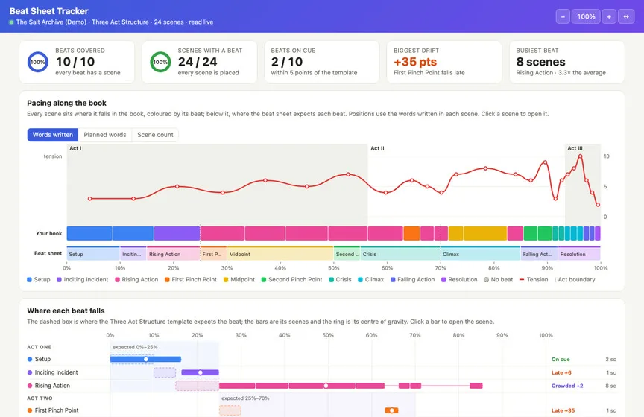This screenshot has width=644, height=417.
Task: Click the Crisis segment in the Beat sheet row
Action: pos(400,254)
